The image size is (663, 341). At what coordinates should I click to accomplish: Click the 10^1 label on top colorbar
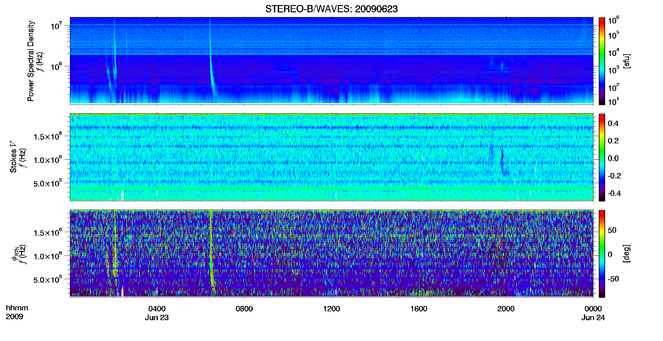(x=613, y=102)
